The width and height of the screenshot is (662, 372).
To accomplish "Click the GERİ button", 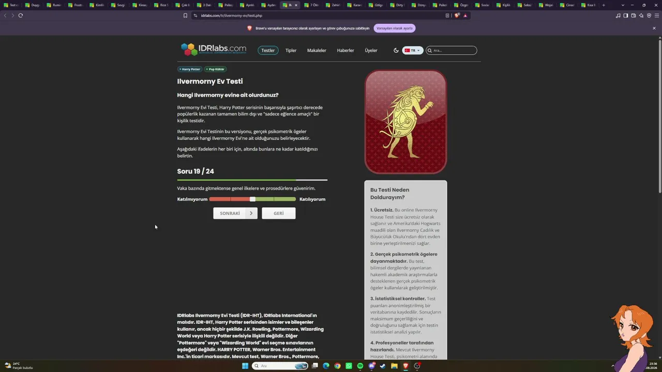I will click(x=279, y=213).
